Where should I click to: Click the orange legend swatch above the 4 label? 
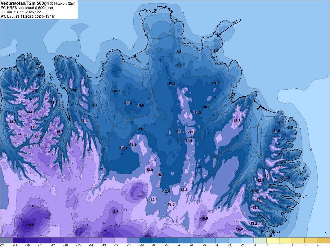click(x=323, y=240)
